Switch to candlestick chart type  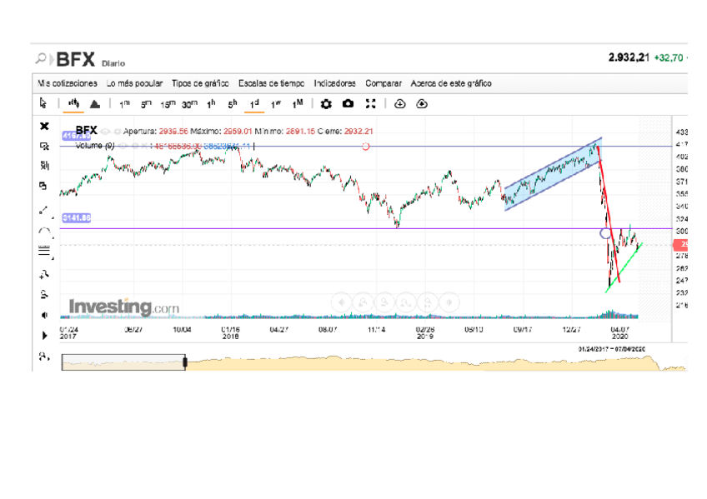[x=73, y=103]
